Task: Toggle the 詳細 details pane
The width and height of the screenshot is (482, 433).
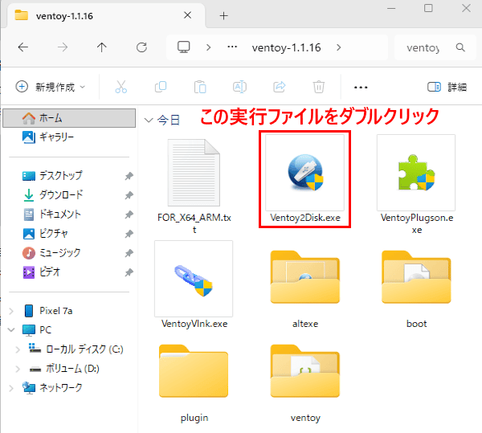Action: [447, 88]
